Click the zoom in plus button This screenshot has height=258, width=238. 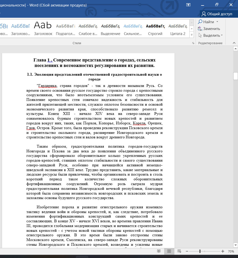(x=223, y=251)
